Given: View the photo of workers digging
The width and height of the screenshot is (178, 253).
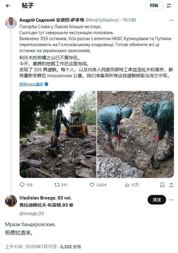Looking at the screenshot, I should pyautogui.click(x=136, y=135).
